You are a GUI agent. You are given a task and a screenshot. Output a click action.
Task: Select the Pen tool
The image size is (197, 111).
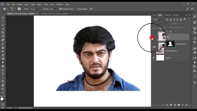pos(3,70)
